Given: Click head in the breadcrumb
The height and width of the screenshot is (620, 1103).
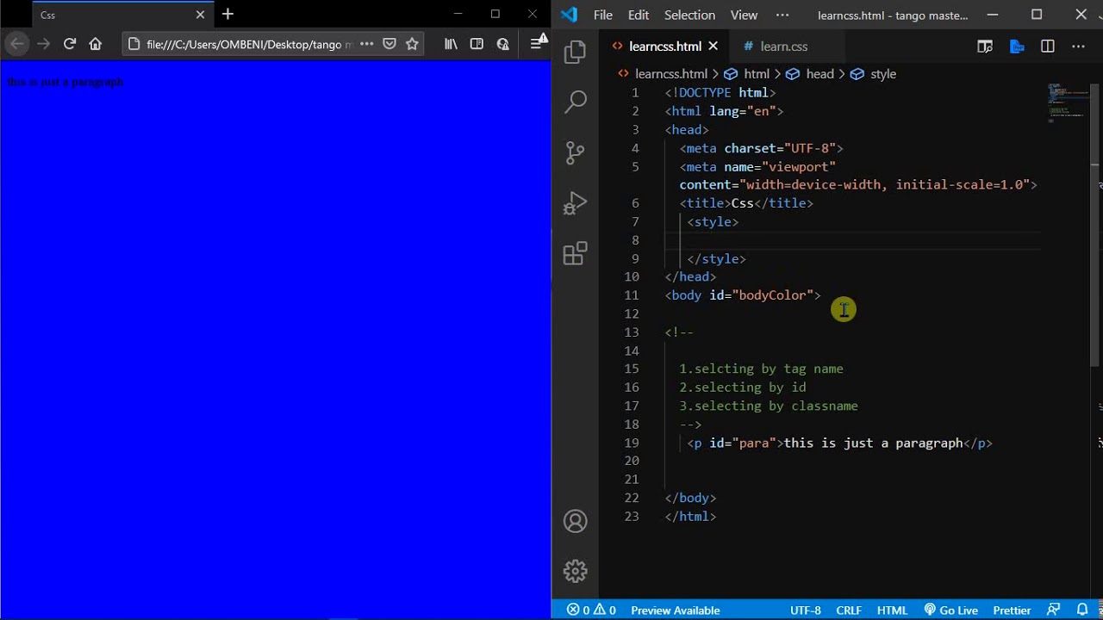Looking at the screenshot, I should 819,74.
